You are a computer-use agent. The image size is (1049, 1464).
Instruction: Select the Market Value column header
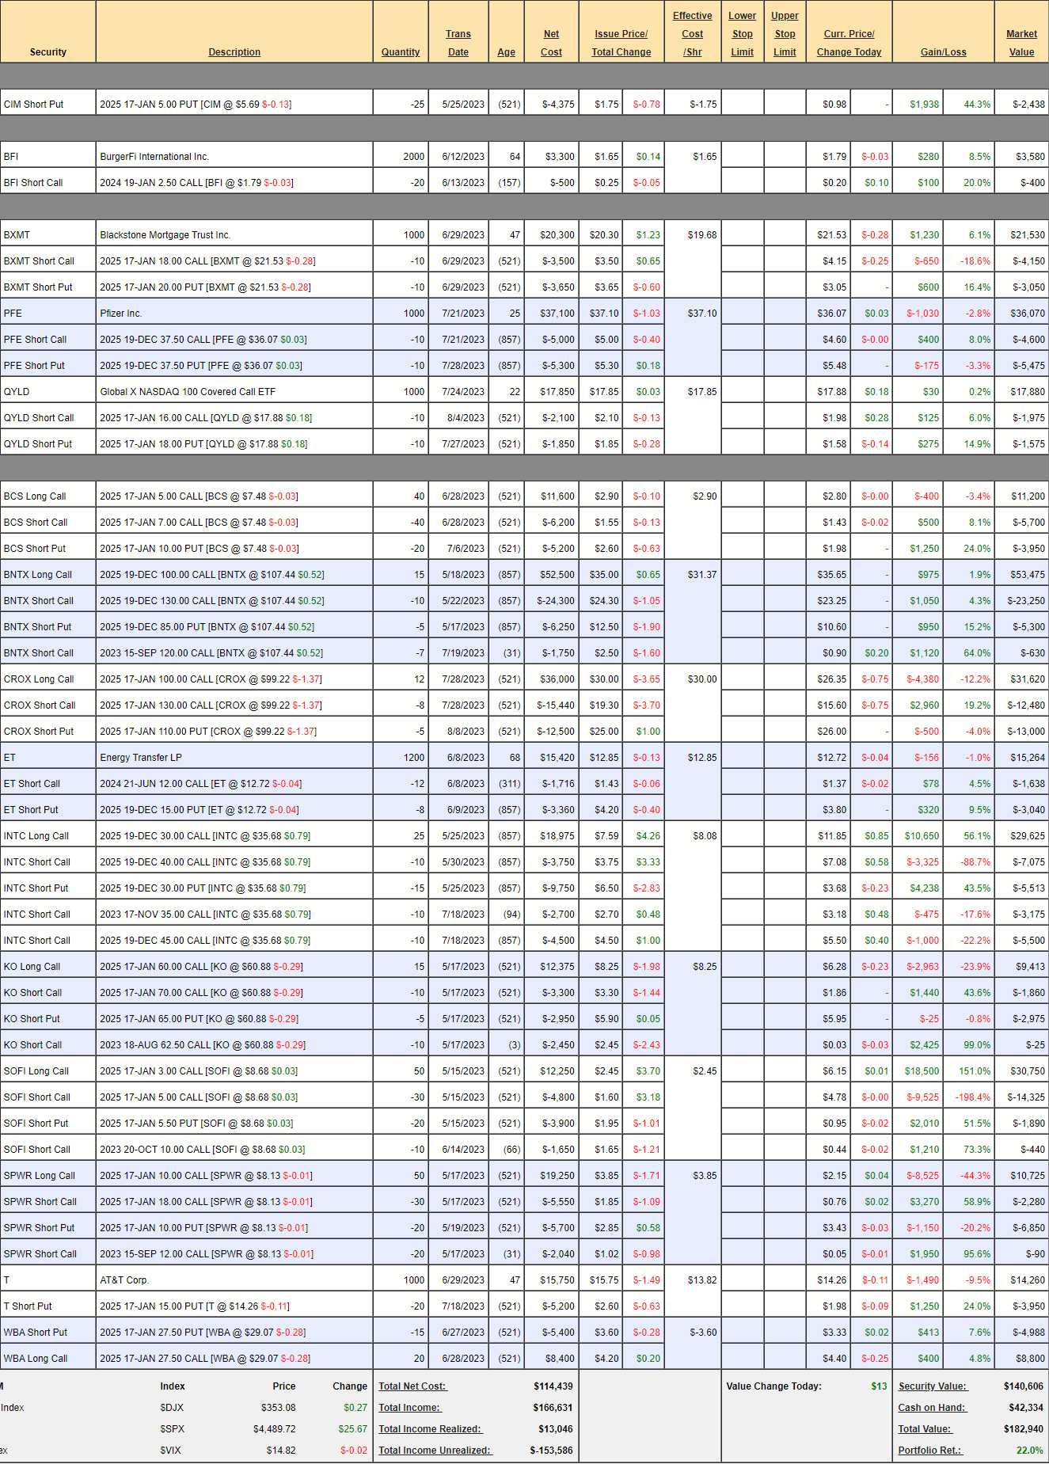tap(1021, 43)
